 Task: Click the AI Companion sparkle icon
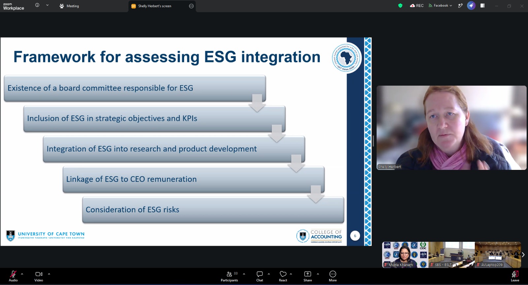pyautogui.click(x=471, y=6)
